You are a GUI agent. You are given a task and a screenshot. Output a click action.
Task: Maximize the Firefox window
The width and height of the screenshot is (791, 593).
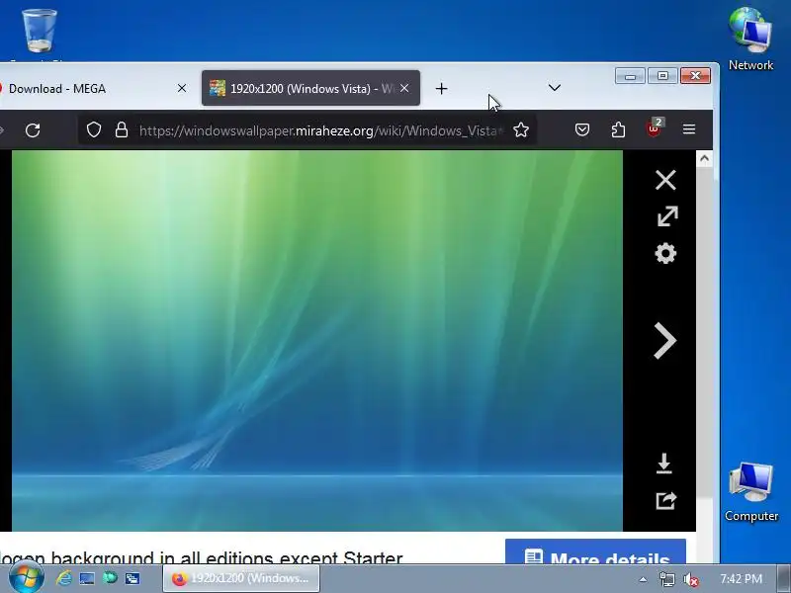[x=662, y=76]
